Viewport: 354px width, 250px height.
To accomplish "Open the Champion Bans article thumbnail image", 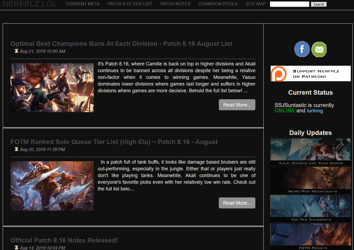I will (52, 88).
